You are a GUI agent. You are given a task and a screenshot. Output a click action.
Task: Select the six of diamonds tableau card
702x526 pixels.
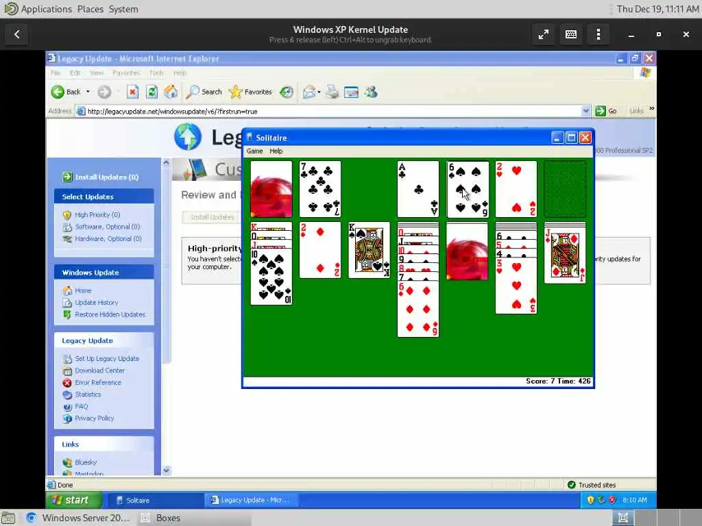[418, 309]
